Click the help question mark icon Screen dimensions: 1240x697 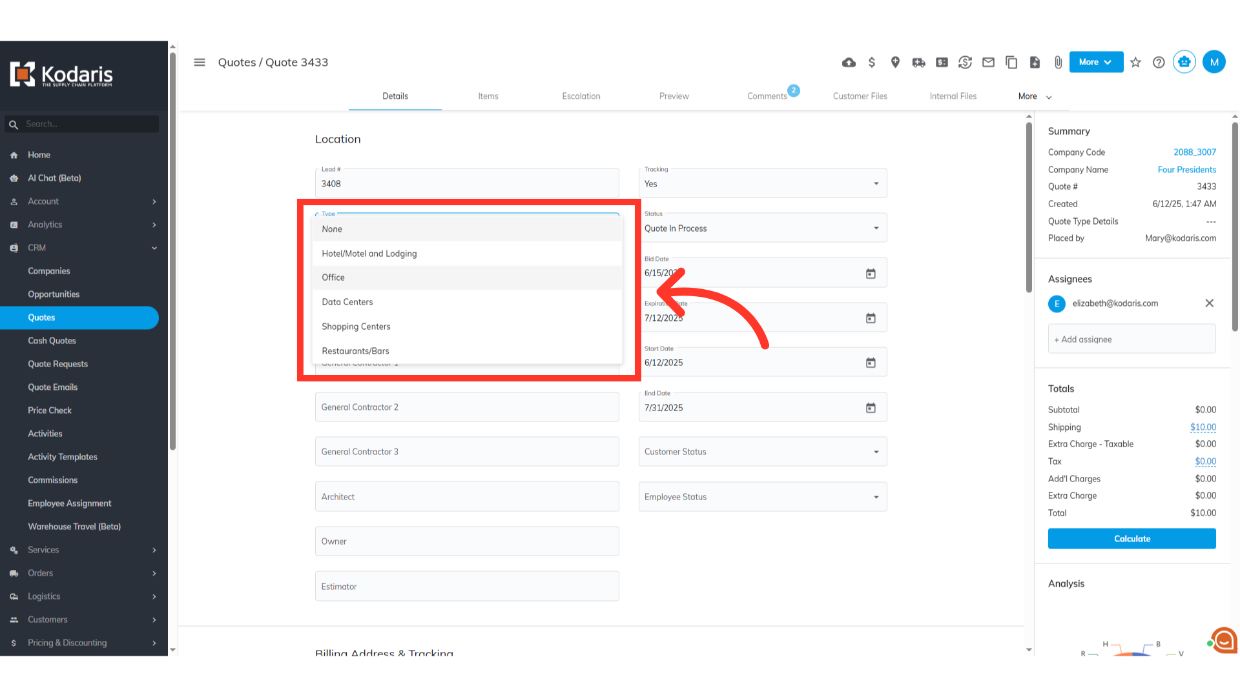coord(1159,63)
